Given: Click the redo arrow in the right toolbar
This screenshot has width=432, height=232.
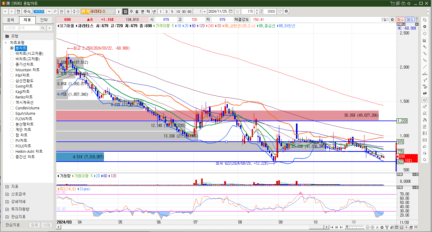Looking at the screenshot, I should (x=425, y=153).
